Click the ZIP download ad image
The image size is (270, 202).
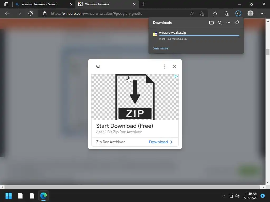click(x=135, y=97)
